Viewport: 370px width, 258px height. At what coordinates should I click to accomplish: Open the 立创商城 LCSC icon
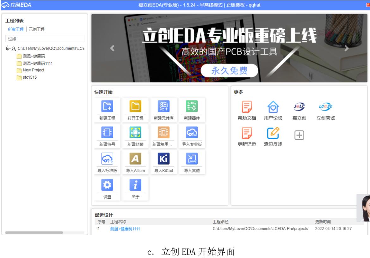tap(325, 107)
